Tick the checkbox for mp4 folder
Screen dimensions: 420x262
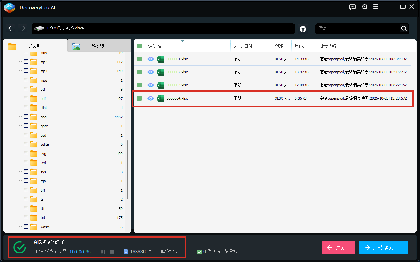(26, 71)
